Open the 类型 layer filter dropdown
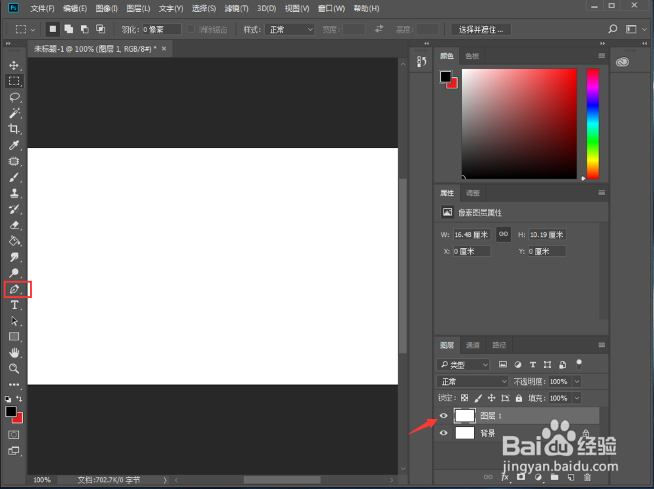The height and width of the screenshot is (489, 654). 463,365
